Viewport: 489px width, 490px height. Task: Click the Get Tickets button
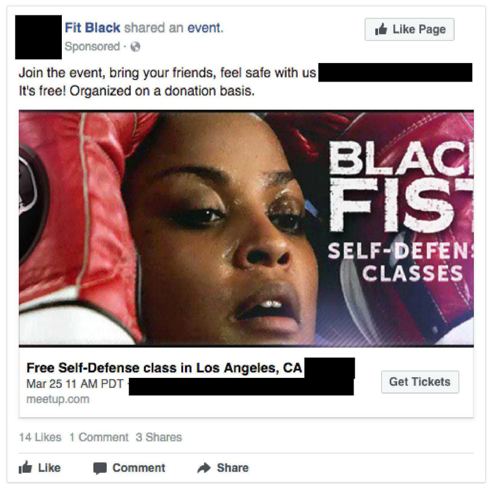(420, 382)
